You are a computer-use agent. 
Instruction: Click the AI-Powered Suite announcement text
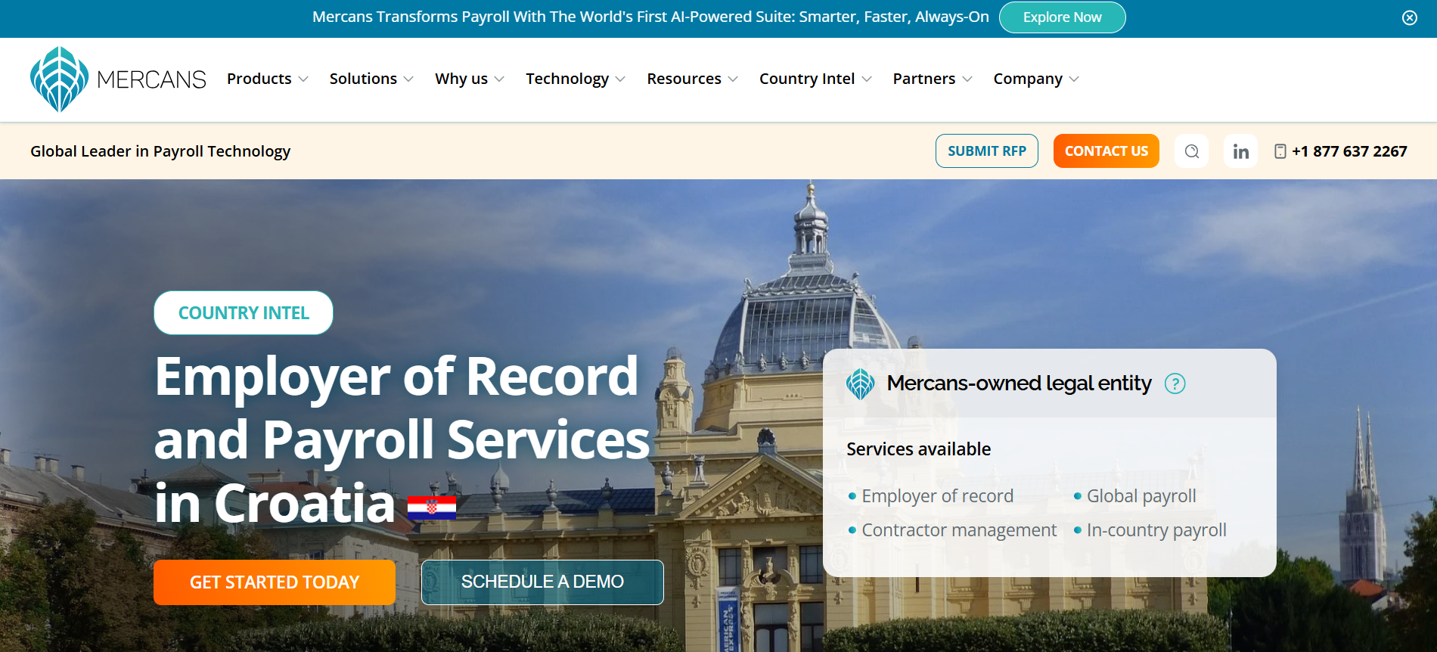click(650, 17)
